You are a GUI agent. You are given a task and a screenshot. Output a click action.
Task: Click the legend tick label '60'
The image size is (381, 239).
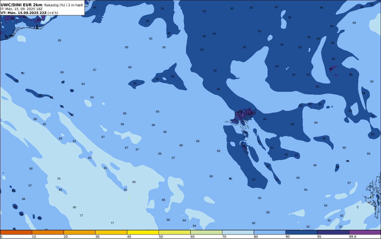[192, 237]
